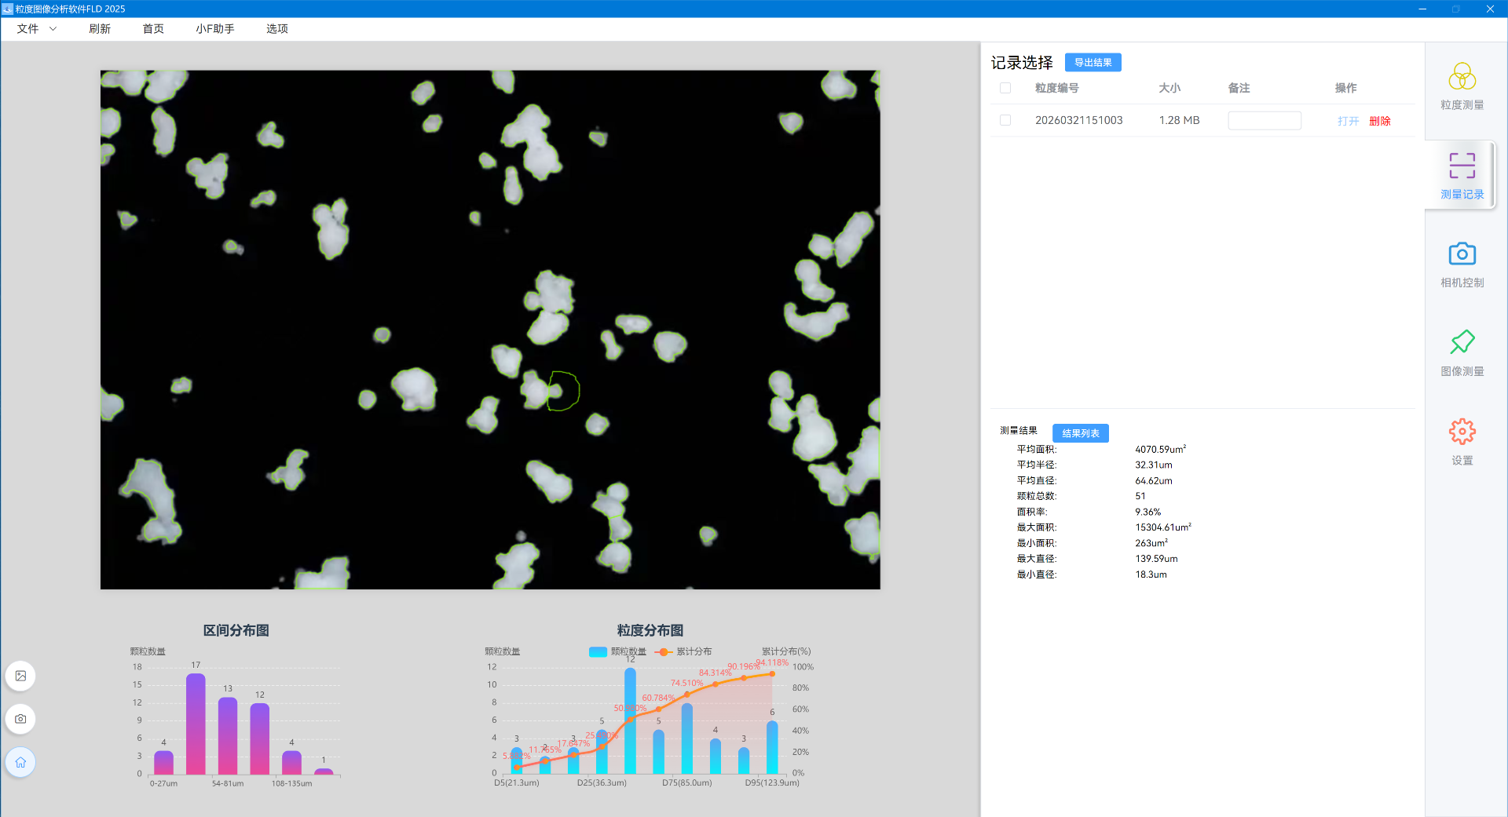Select the 测量记录 sidebar icon
This screenshot has height=817, width=1508.
[x=1462, y=166]
